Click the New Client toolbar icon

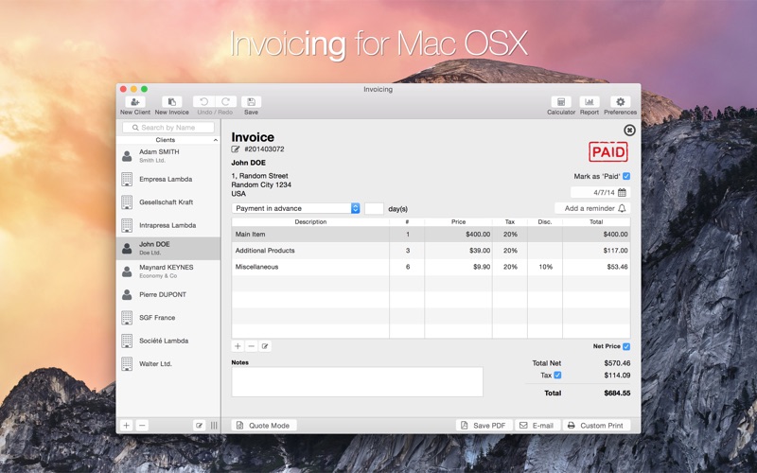[135, 102]
